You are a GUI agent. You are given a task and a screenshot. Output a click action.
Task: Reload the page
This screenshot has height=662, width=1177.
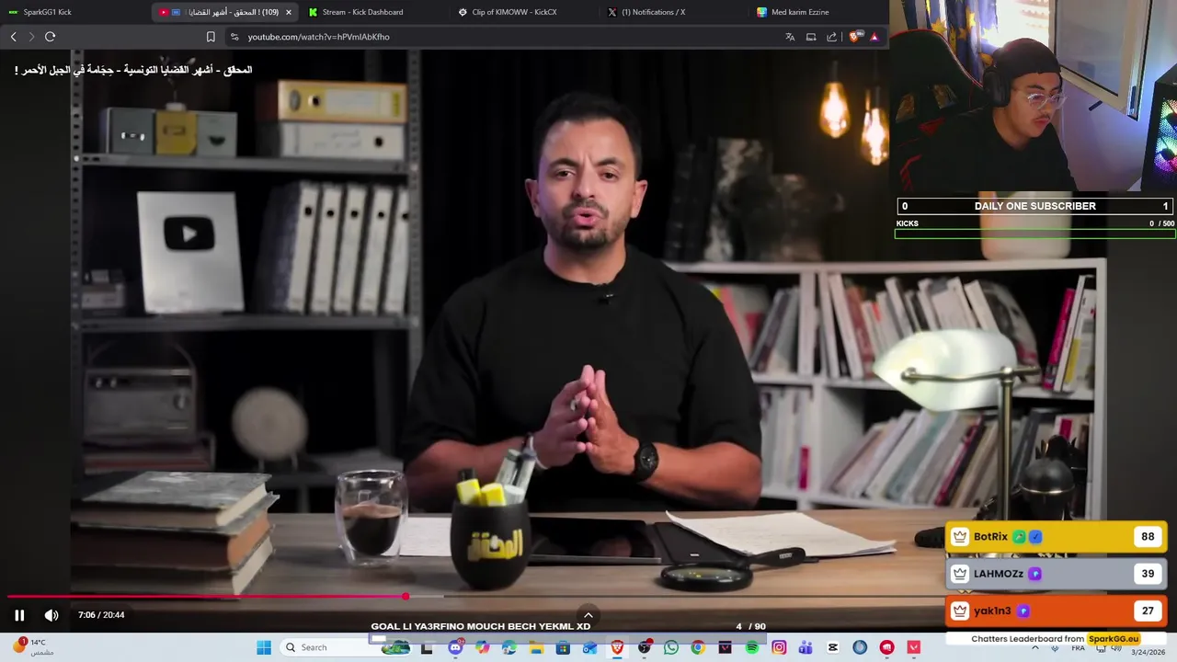pyautogui.click(x=51, y=37)
